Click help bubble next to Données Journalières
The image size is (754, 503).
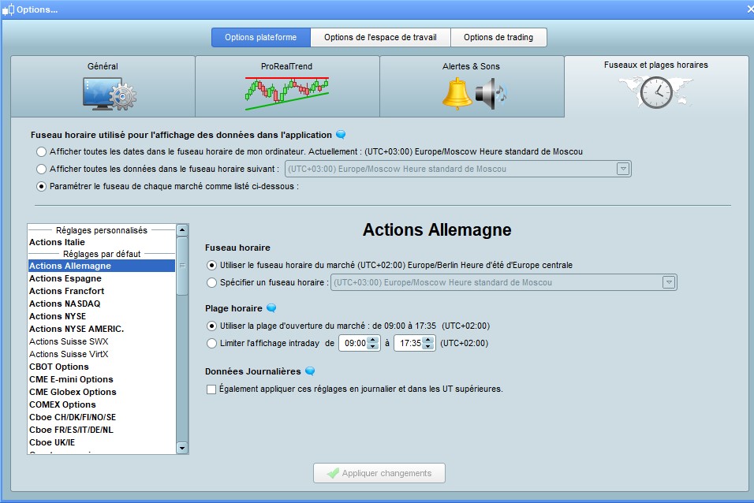(x=310, y=371)
